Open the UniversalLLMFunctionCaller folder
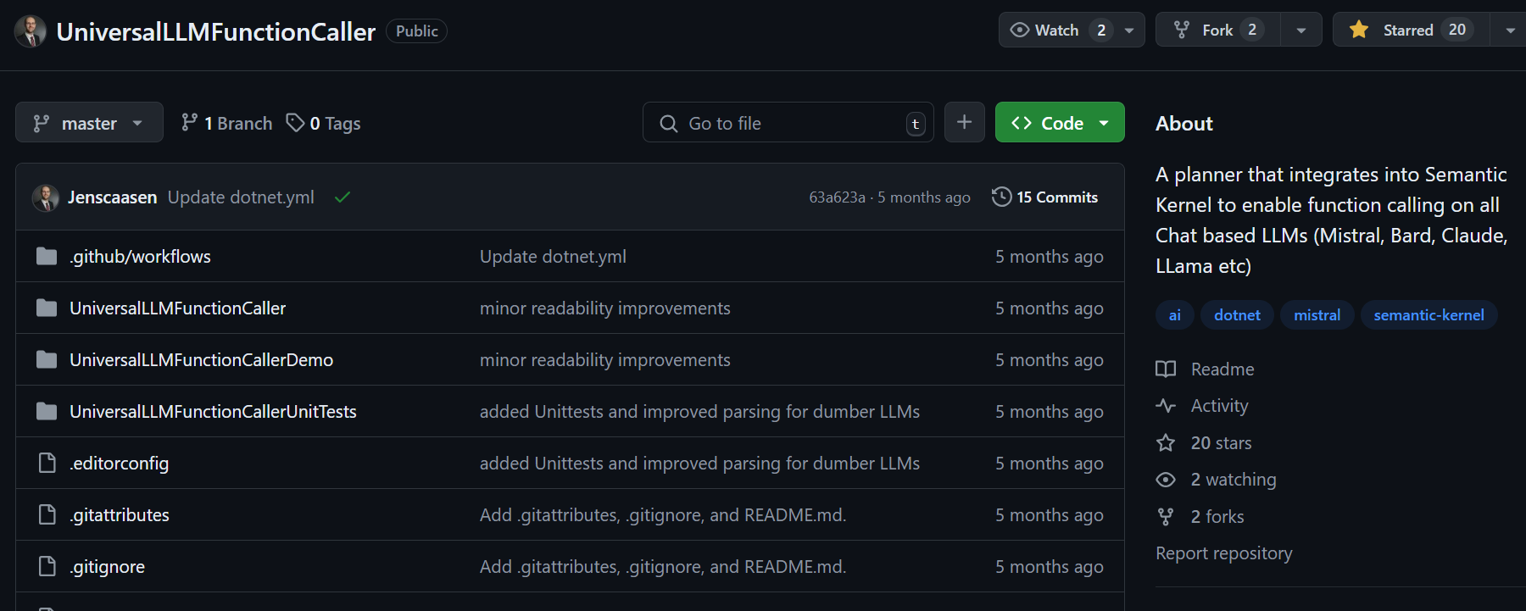This screenshot has width=1526, height=611. (x=177, y=308)
